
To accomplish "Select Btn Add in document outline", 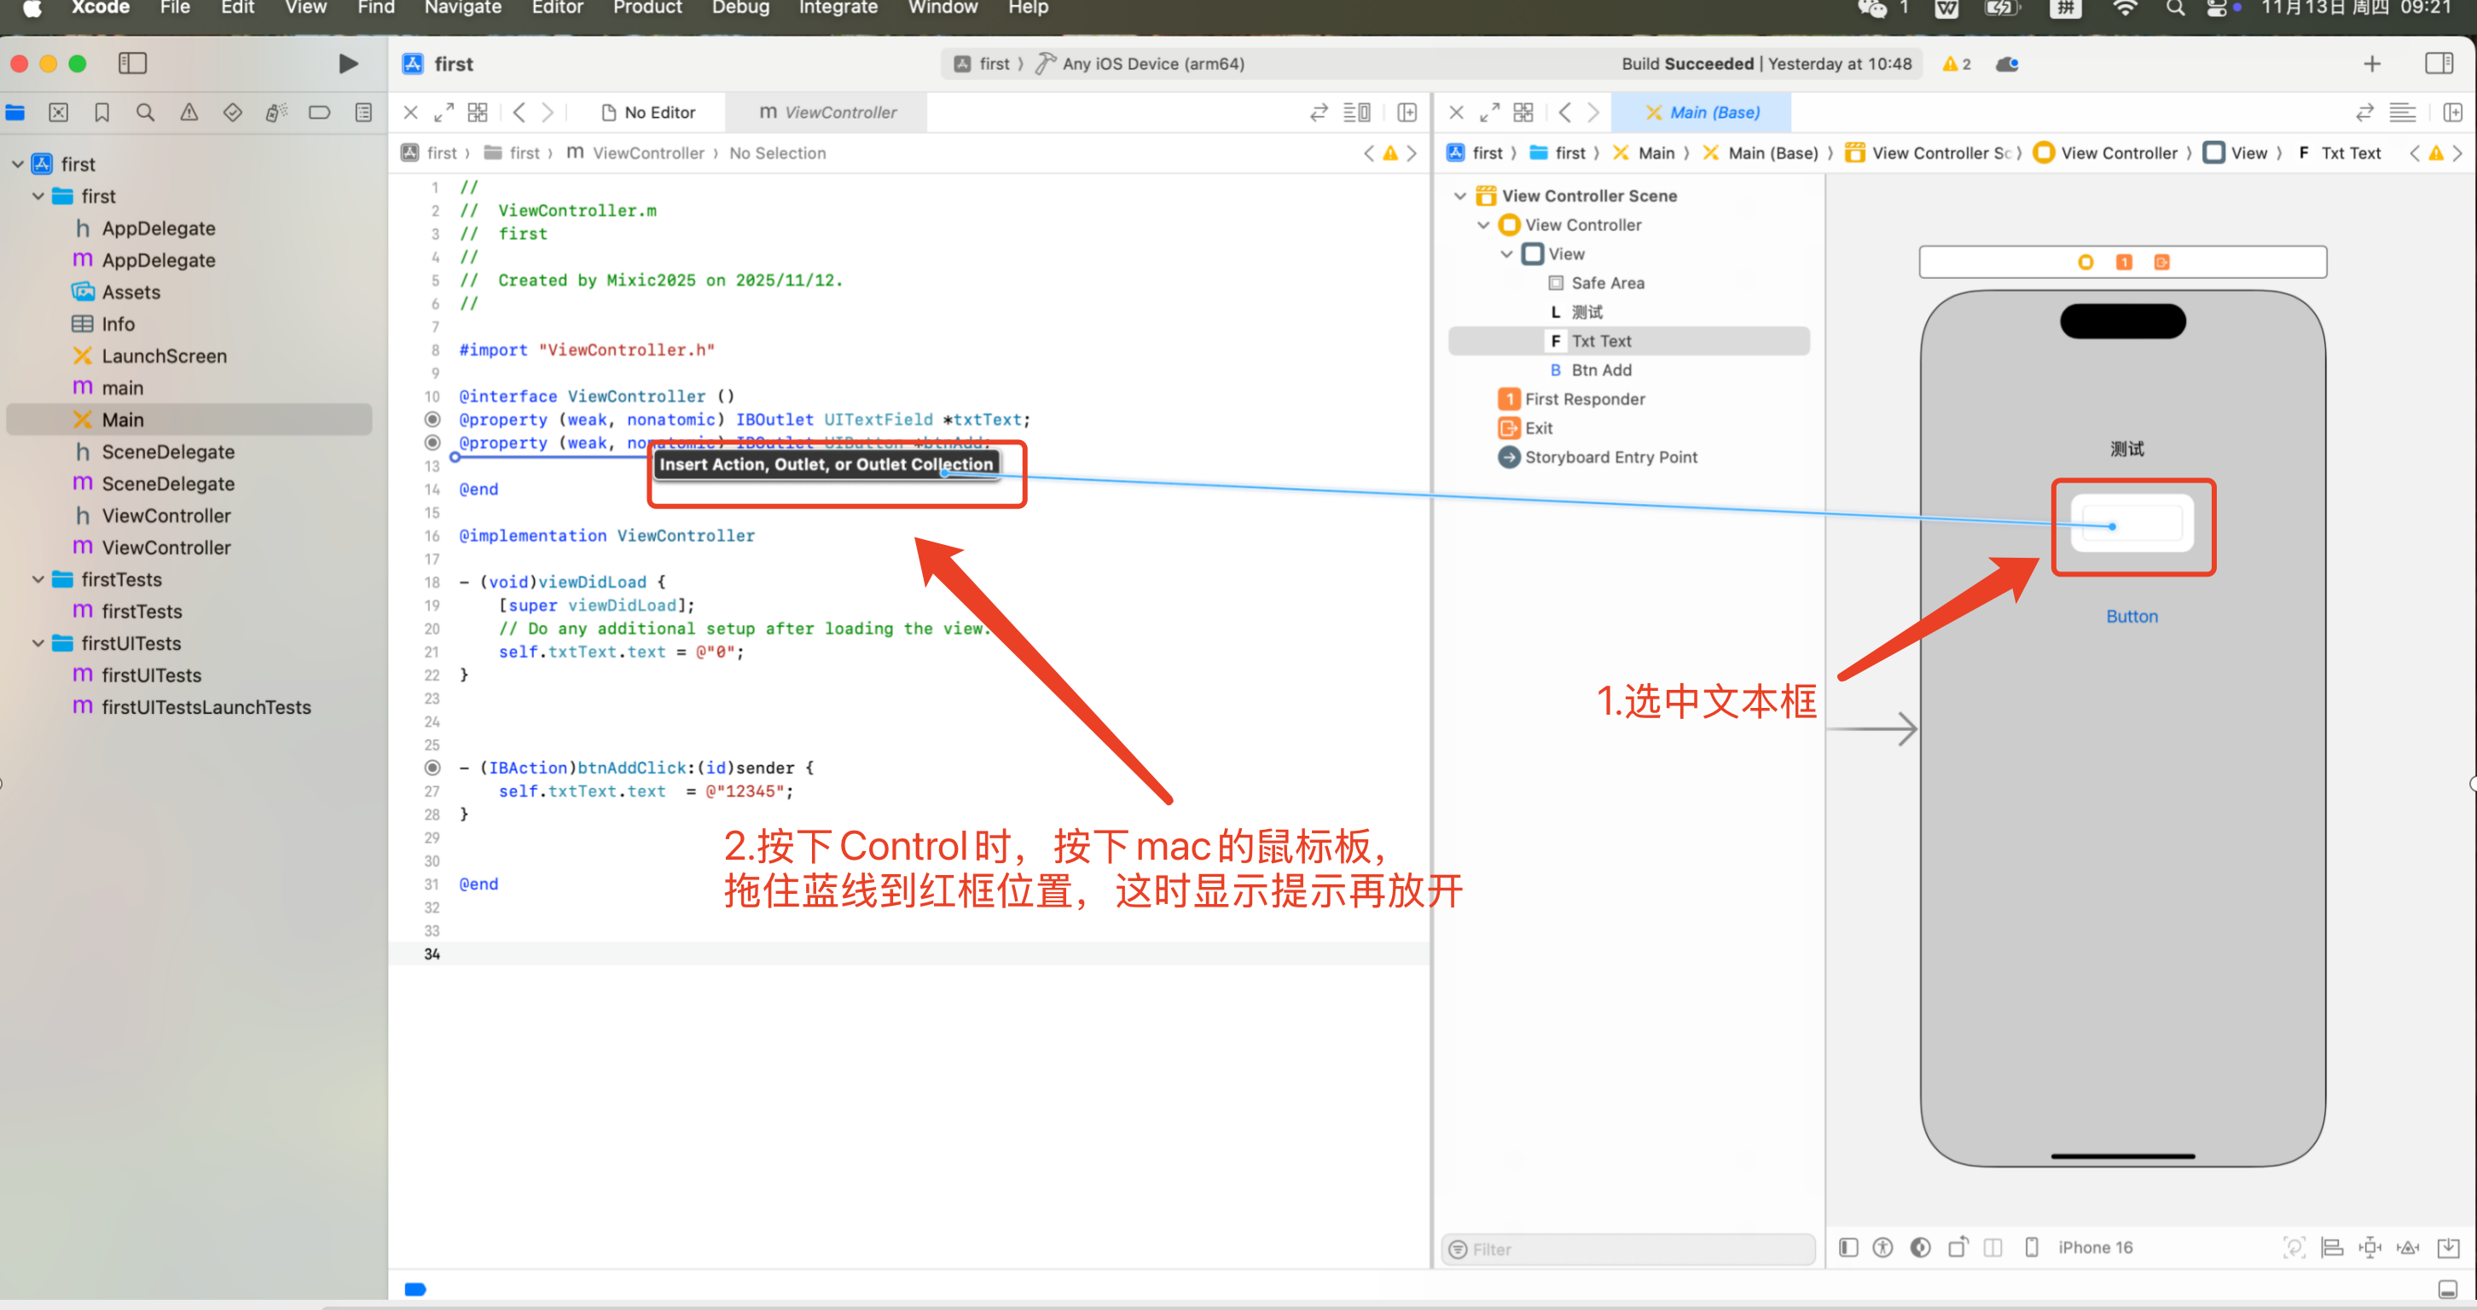I will click(x=1600, y=370).
